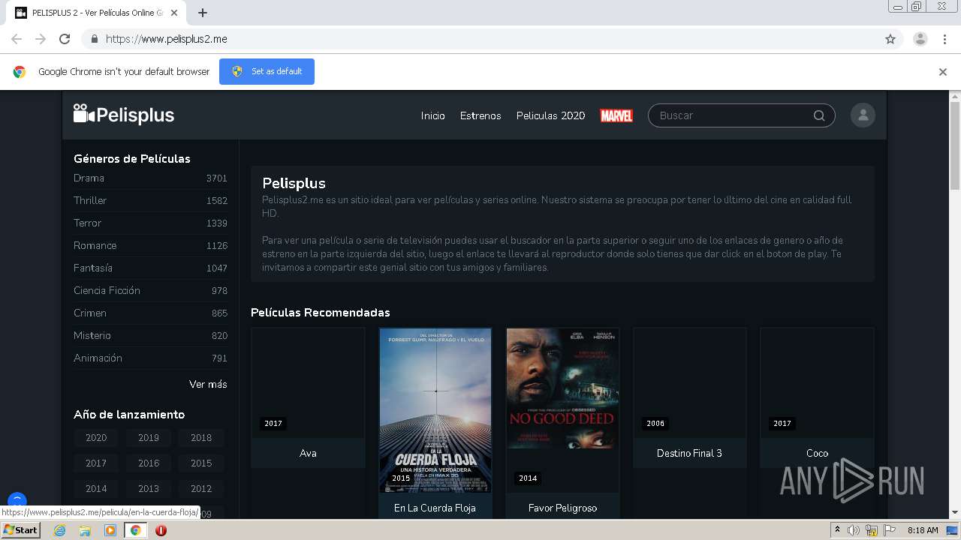Open the Coco movie card
This screenshot has width=961, height=540.
click(817, 397)
